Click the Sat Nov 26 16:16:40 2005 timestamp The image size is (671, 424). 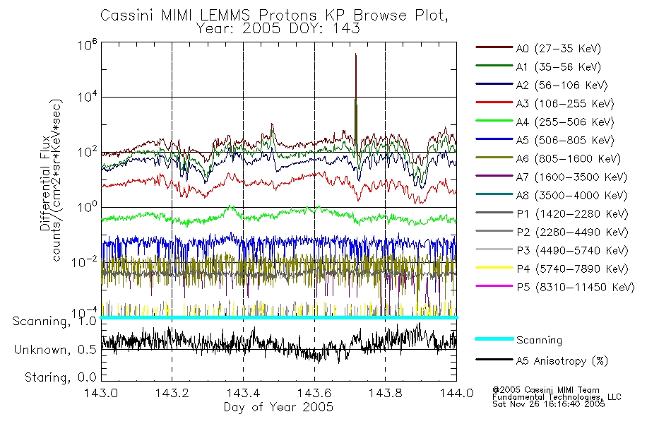tap(549, 404)
